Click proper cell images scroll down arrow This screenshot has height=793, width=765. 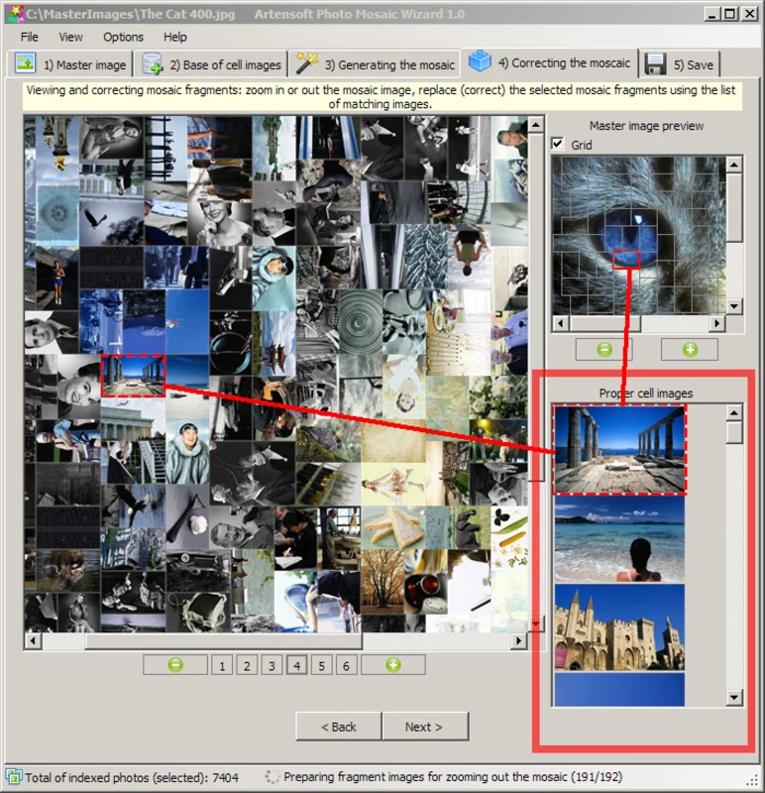(734, 698)
